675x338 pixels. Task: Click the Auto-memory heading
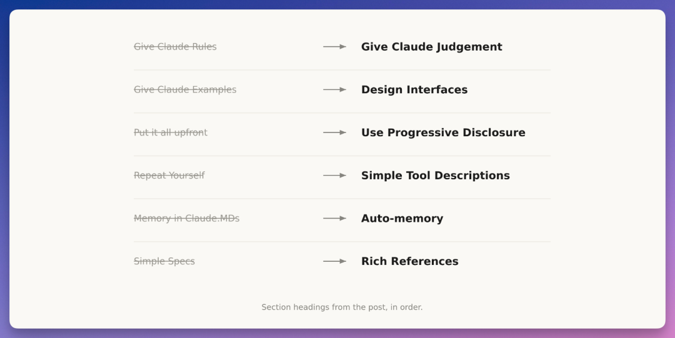coord(402,218)
